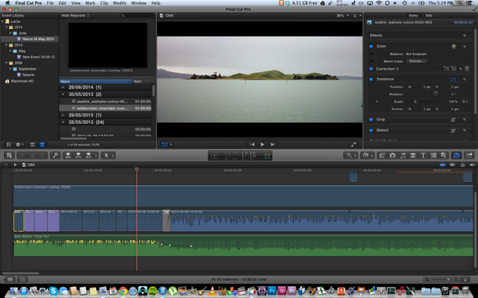478x298 pixels.
Task: Show the themes browser
Action: [444, 156]
